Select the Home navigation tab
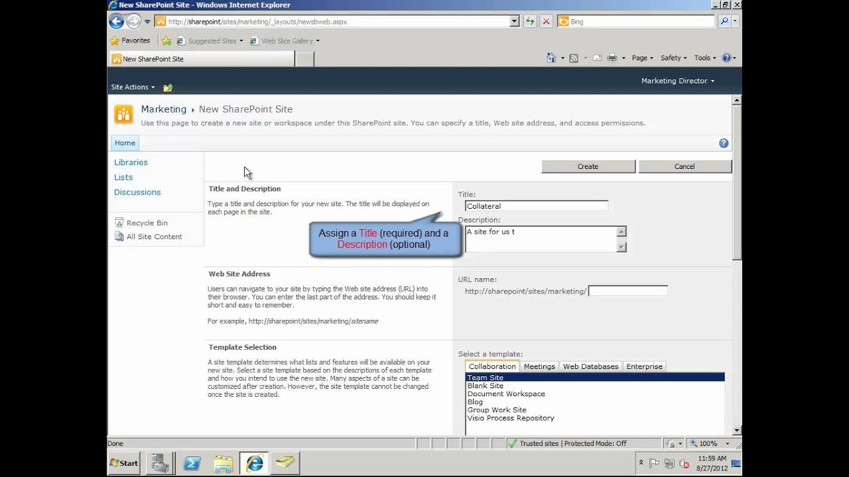 coord(125,143)
